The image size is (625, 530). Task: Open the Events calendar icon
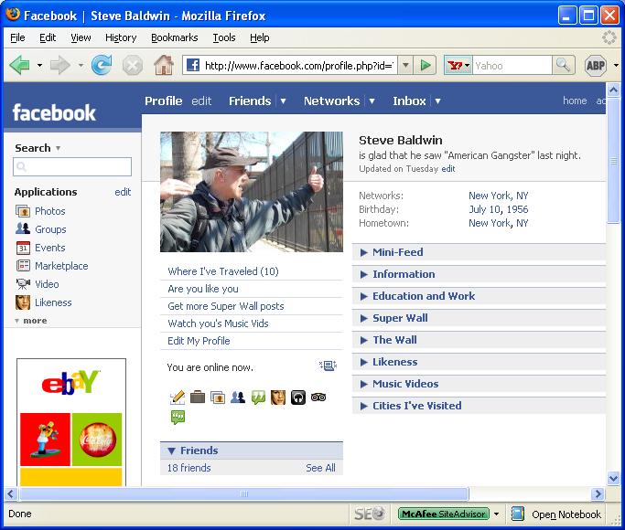point(23,248)
